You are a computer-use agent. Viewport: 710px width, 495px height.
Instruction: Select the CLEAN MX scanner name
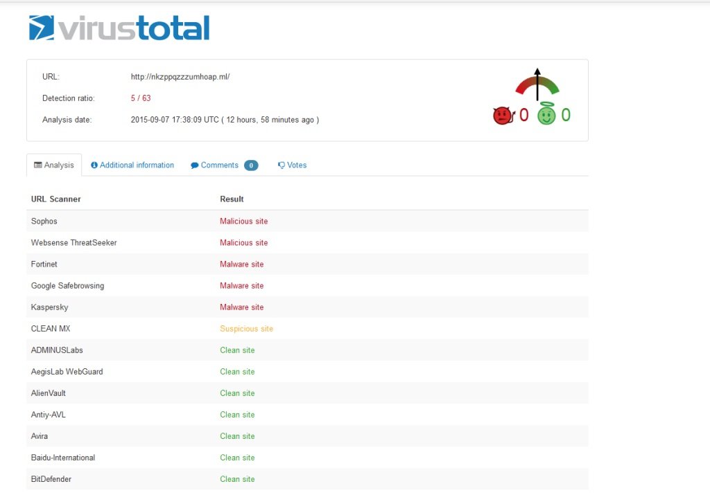(x=51, y=329)
